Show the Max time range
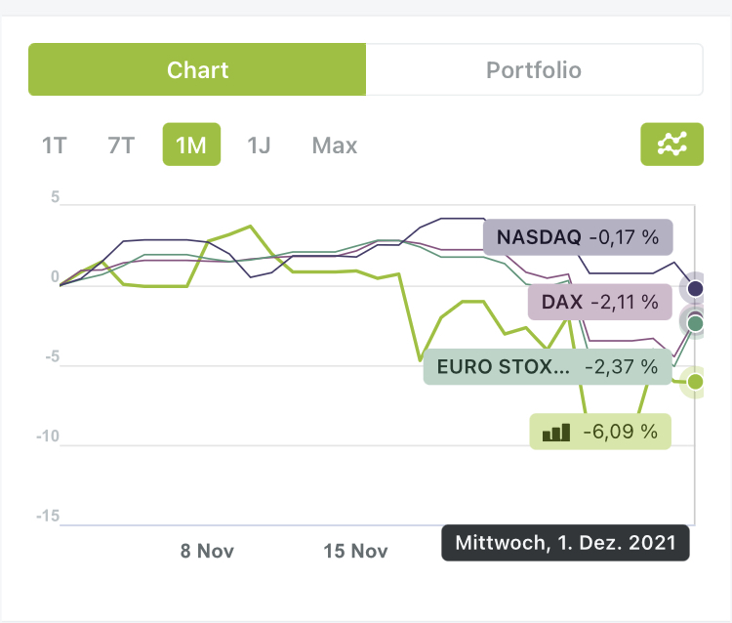This screenshot has height=623, width=732. pos(335,145)
